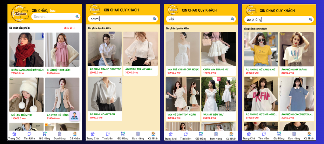
Task: Open the floating Support chat icon
Action: tap(74, 116)
